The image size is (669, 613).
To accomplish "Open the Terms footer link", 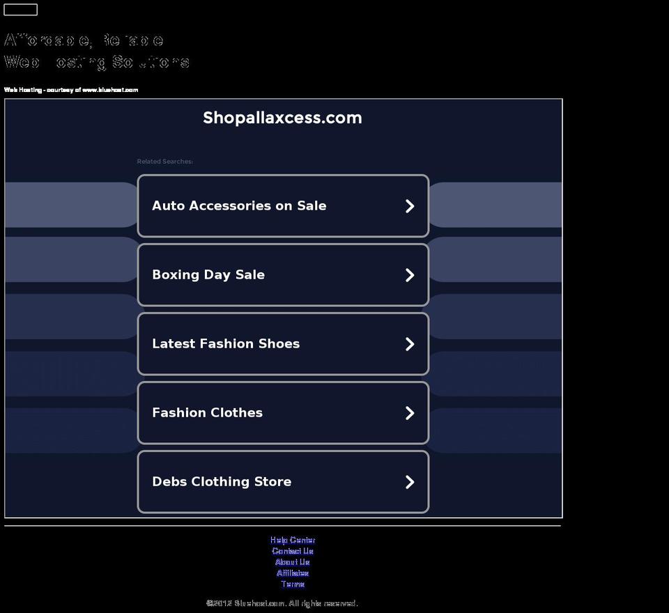I will point(293,584).
